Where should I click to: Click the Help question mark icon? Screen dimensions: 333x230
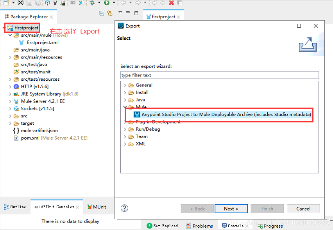tap(124, 208)
